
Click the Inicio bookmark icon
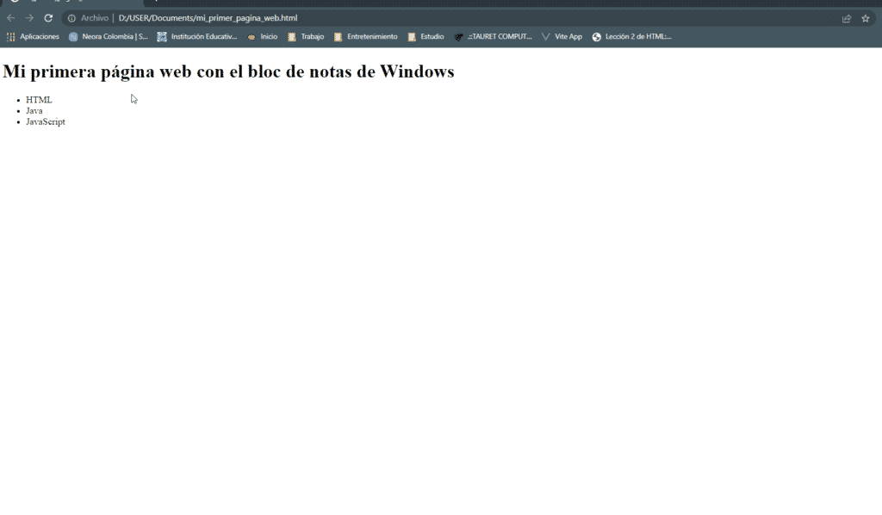coord(251,36)
